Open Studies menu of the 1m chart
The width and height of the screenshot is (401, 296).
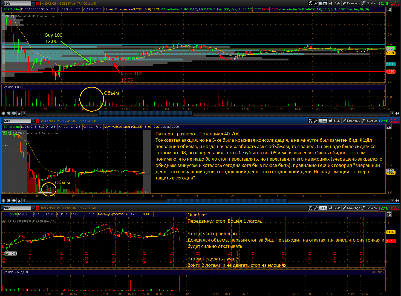[370, 4]
